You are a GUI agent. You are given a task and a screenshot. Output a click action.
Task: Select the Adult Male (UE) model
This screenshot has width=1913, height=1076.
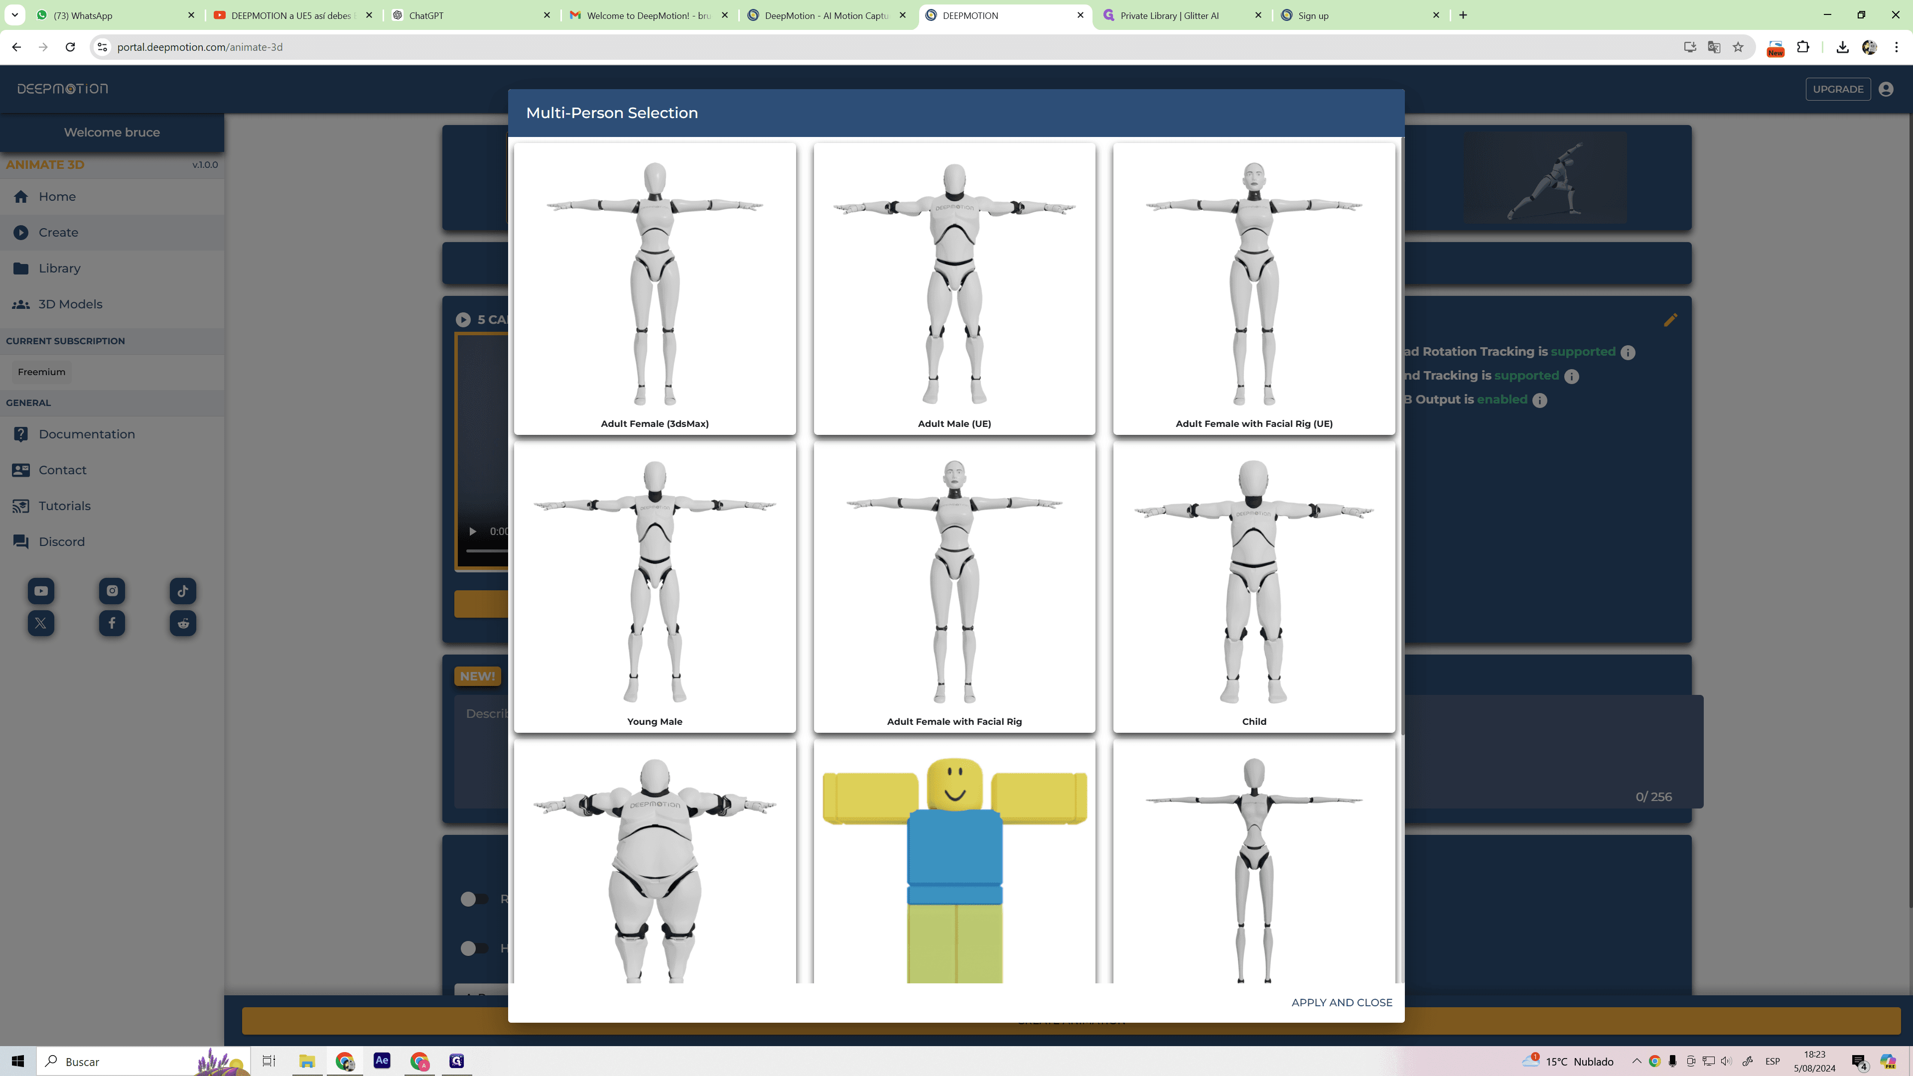click(955, 289)
